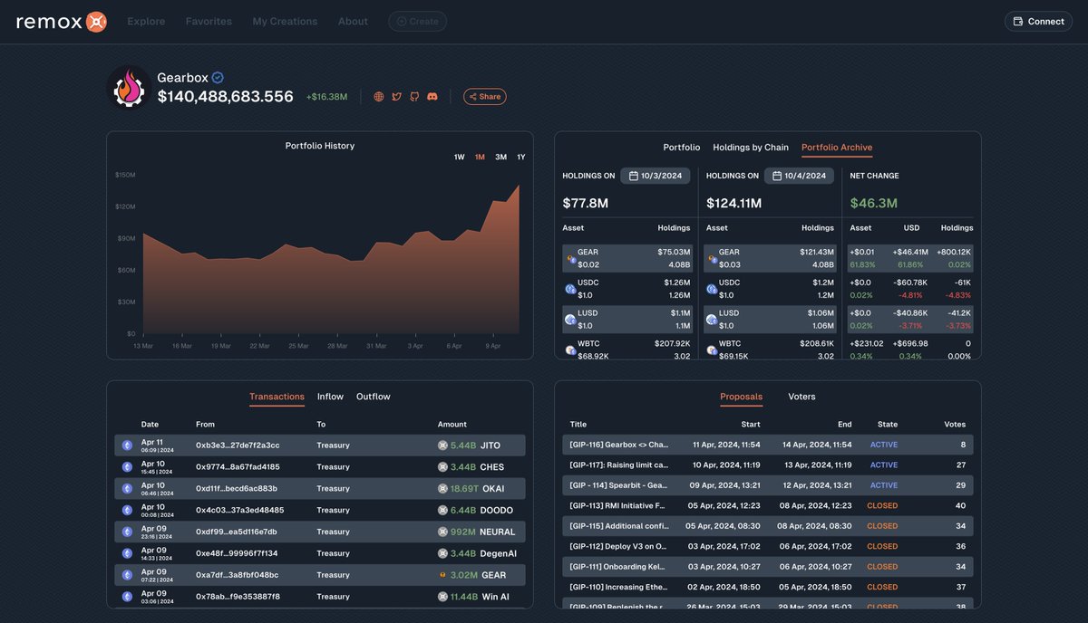1088x623 pixels.
Task: Click sender address 0xe48f...99996f7f134
Action: [x=237, y=553]
